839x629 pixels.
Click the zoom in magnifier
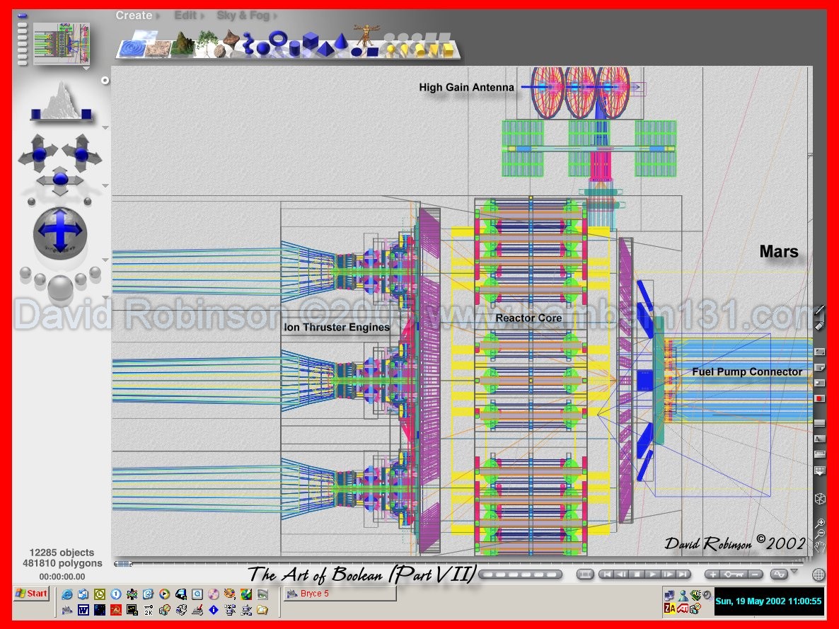click(821, 522)
